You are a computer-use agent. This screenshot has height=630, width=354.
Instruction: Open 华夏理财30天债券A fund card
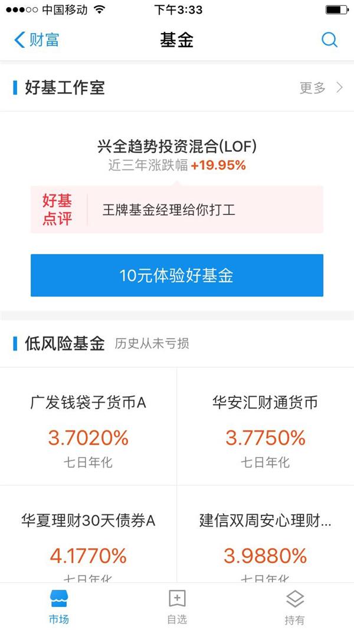(x=88, y=534)
